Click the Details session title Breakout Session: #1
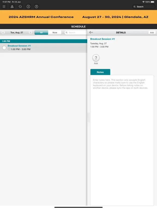Screen dimensions: 157x209 pyautogui.click(x=102, y=39)
